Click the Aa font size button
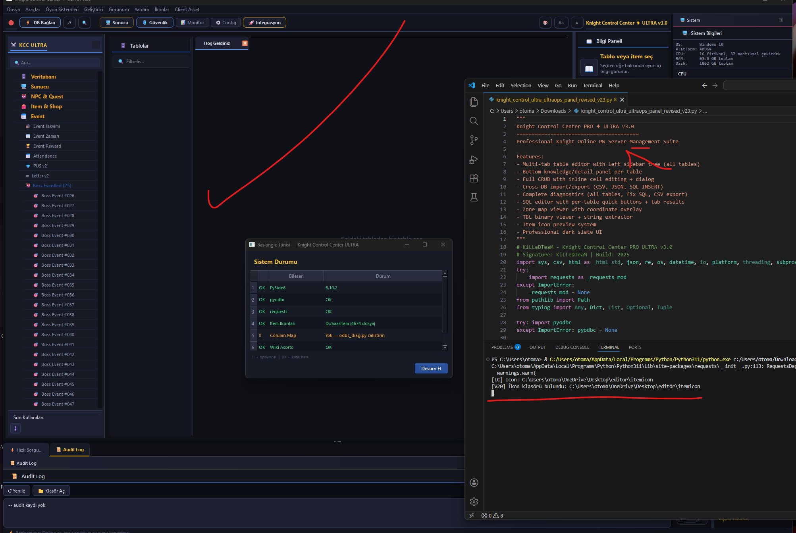796x533 pixels. [561, 23]
